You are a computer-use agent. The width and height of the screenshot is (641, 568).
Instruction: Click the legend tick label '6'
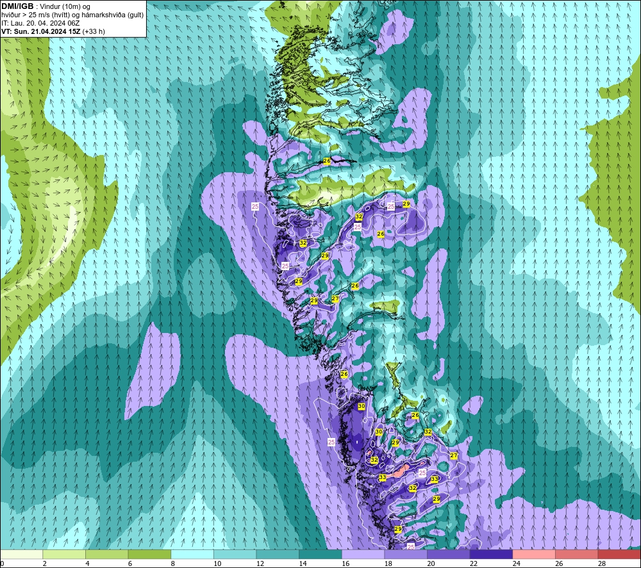coord(130,564)
